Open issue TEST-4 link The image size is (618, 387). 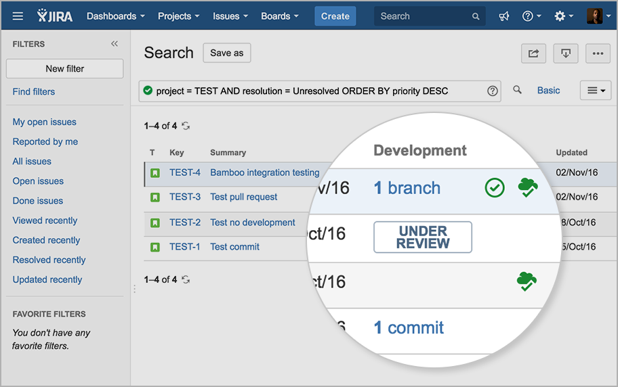point(185,173)
